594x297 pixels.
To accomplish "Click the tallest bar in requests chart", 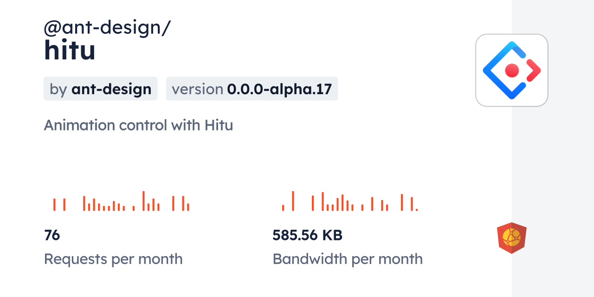I will tap(143, 201).
